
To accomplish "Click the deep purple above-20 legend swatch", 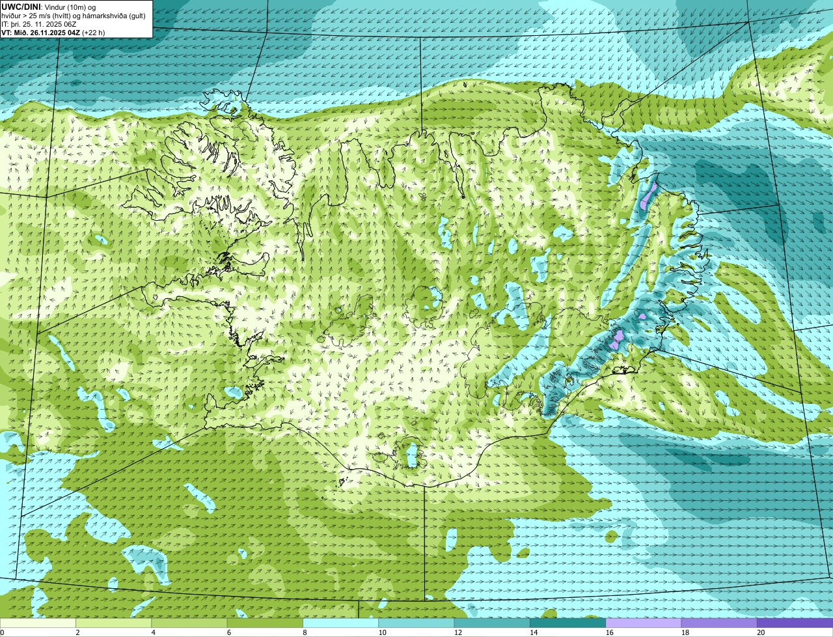I will click(x=795, y=623).
